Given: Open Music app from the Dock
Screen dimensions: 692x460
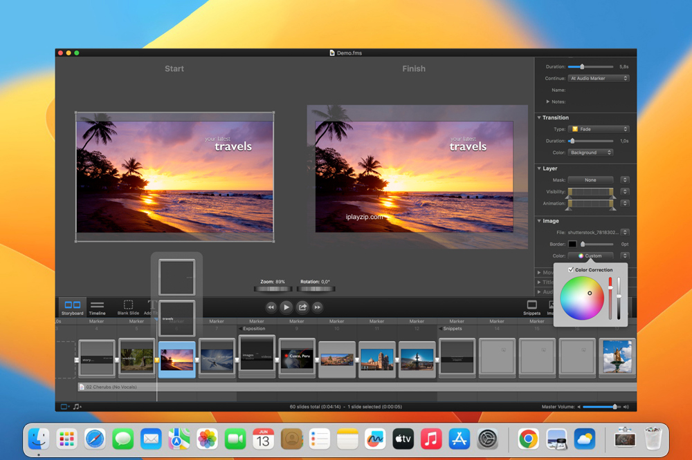Looking at the screenshot, I should click(431, 439).
